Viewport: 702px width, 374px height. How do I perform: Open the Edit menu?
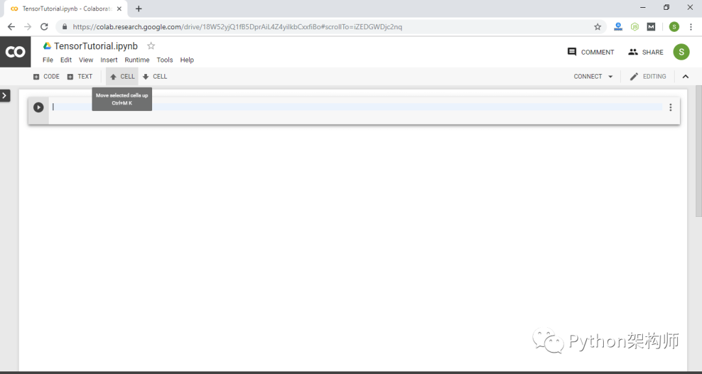(x=66, y=60)
